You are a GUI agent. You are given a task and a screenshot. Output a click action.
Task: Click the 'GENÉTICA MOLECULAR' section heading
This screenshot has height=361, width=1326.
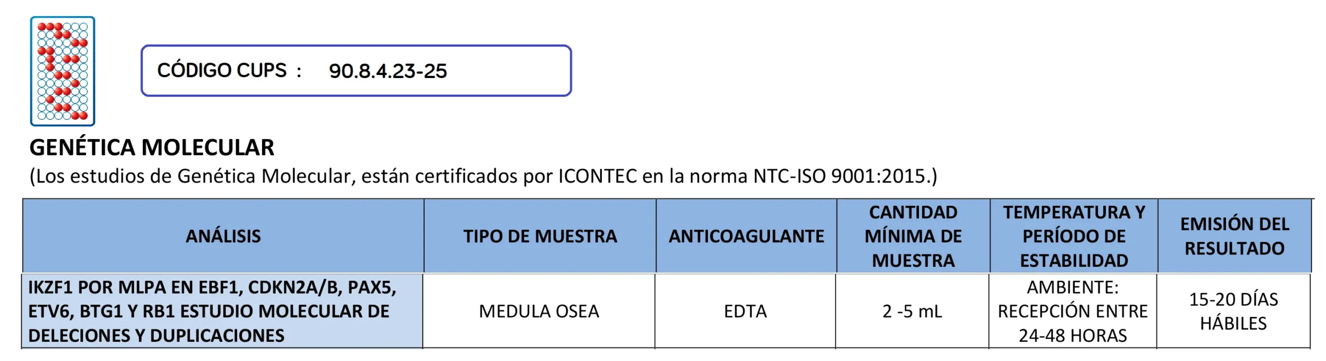pyautogui.click(x=152, y=147)
